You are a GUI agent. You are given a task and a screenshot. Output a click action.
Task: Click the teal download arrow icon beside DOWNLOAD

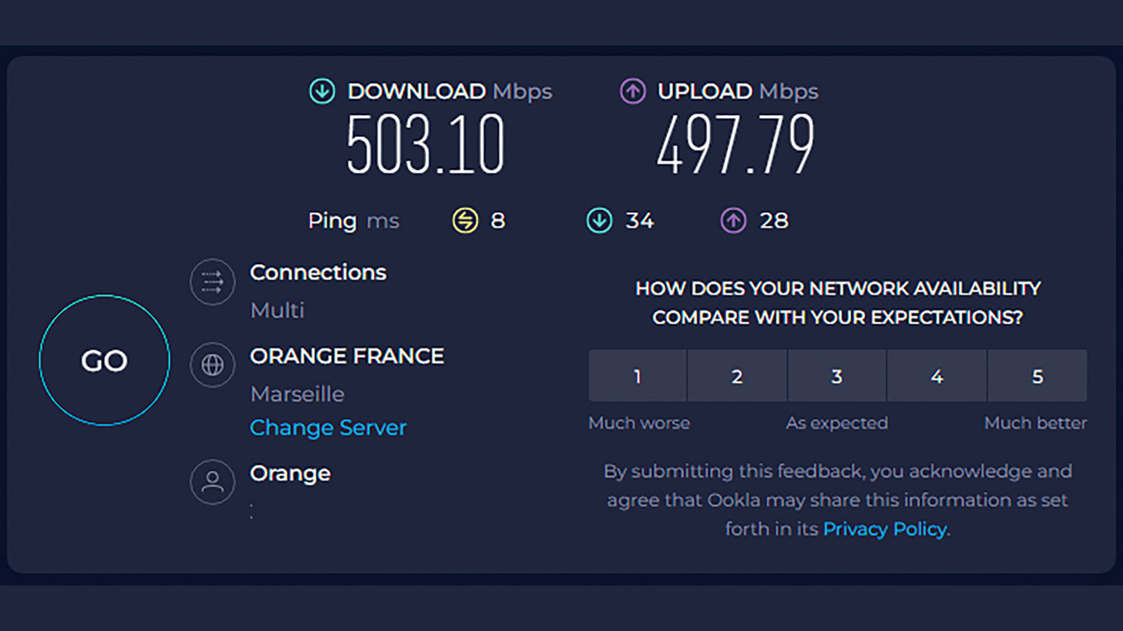point(322,91)
